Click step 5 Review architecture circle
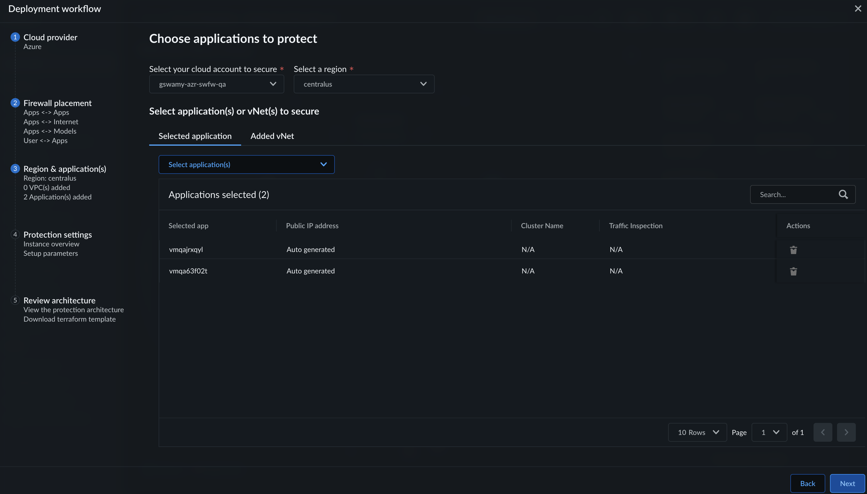Image resolution: width=867 pixels, height=494 pixels. pyautogui.click(x=15, y=300)
